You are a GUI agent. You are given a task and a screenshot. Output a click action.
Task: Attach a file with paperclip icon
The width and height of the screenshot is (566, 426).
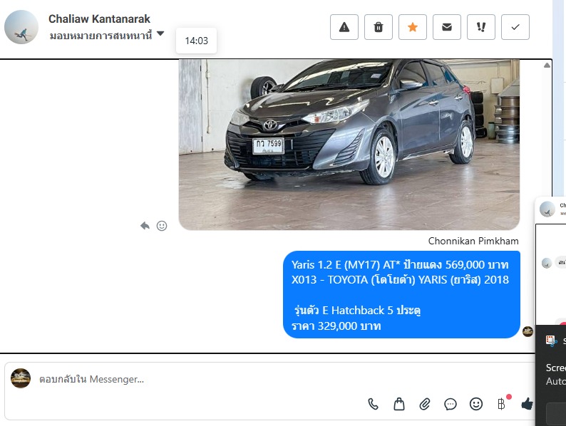click(x=425, y=404)
